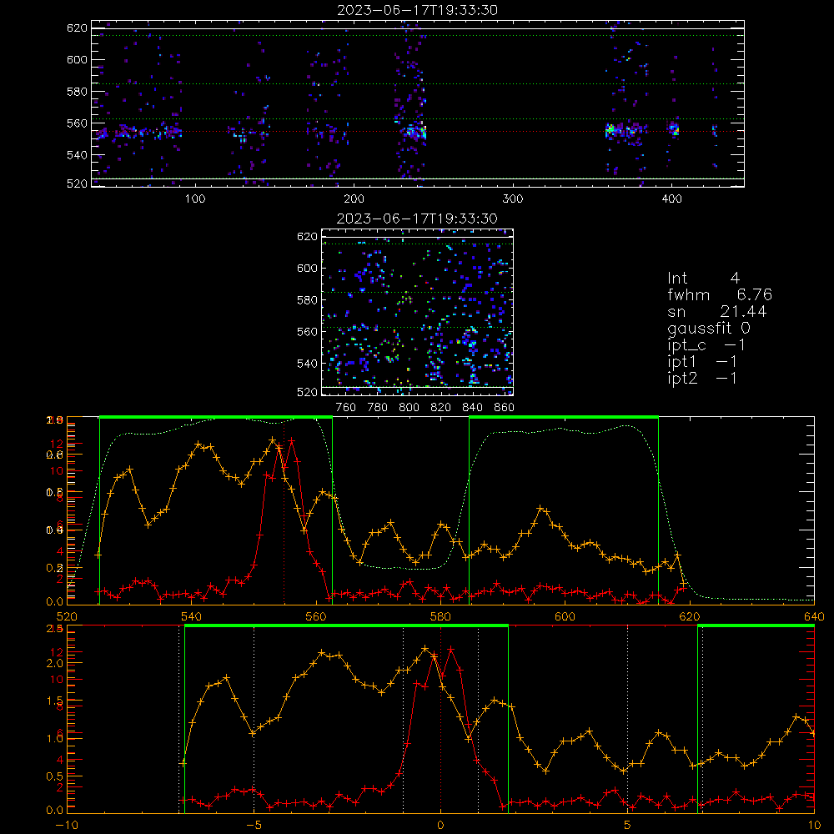834x834 pixels.
Task: Click the middle image title 2023-06-17T19:33:30
Action: [x=417, y=219]
